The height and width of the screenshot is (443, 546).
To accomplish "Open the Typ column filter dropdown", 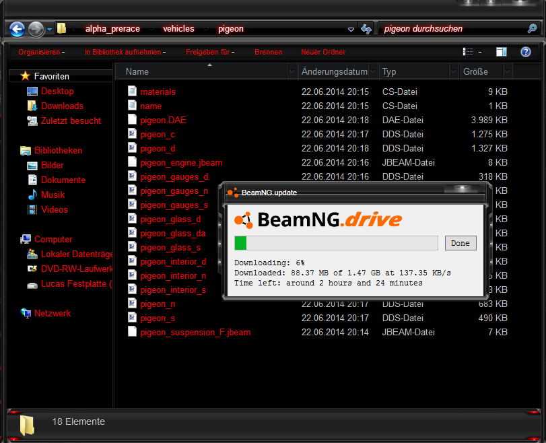I will (x=453, y=71).
